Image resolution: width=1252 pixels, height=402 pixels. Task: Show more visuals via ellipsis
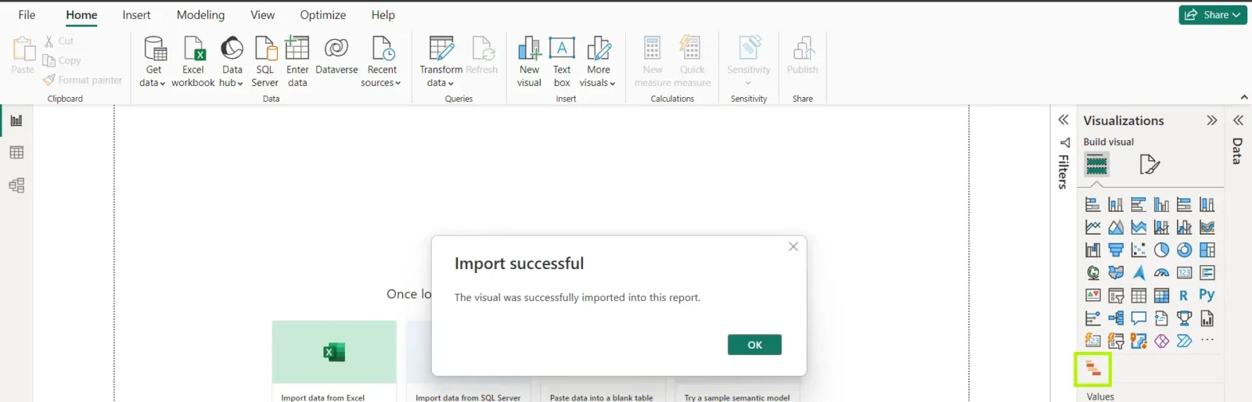(x=1207, y=340)
